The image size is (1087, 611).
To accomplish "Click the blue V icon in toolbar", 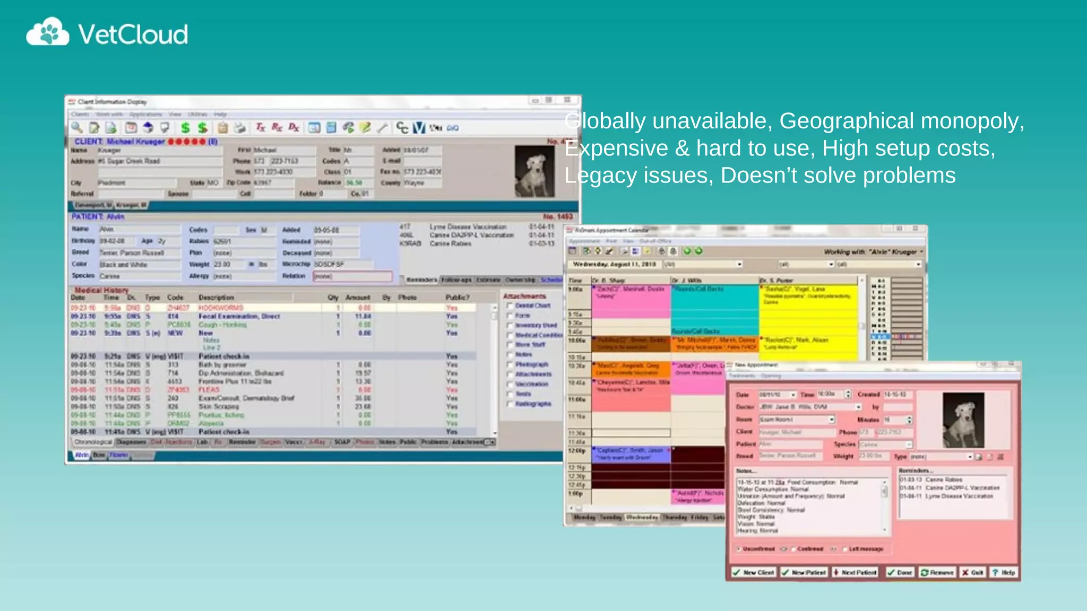I will [x=419, y=128].
